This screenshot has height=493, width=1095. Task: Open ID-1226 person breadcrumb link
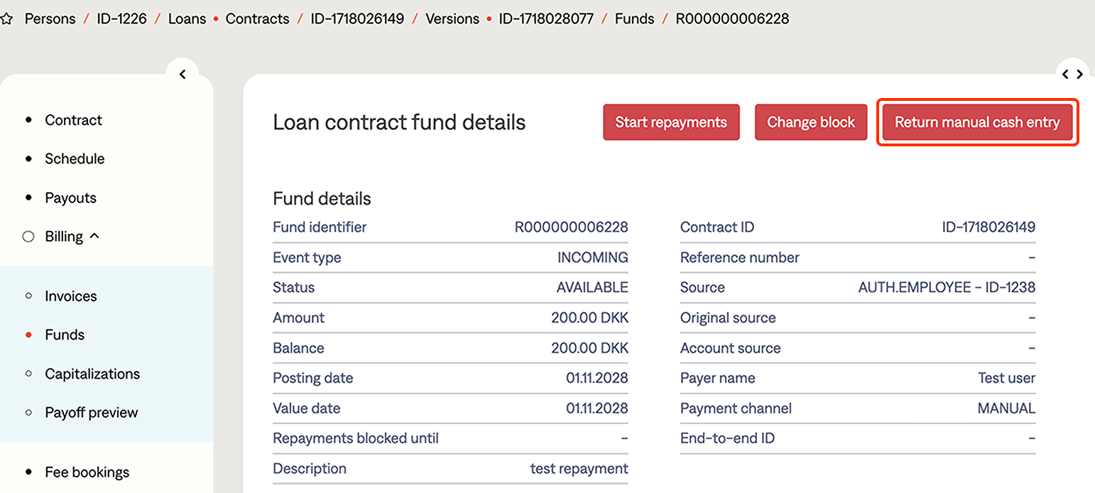(x=121, y=19)
